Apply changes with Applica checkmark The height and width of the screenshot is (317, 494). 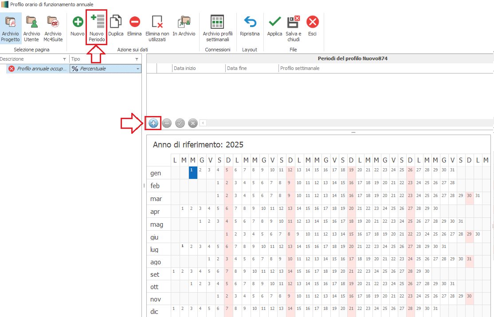274,22
